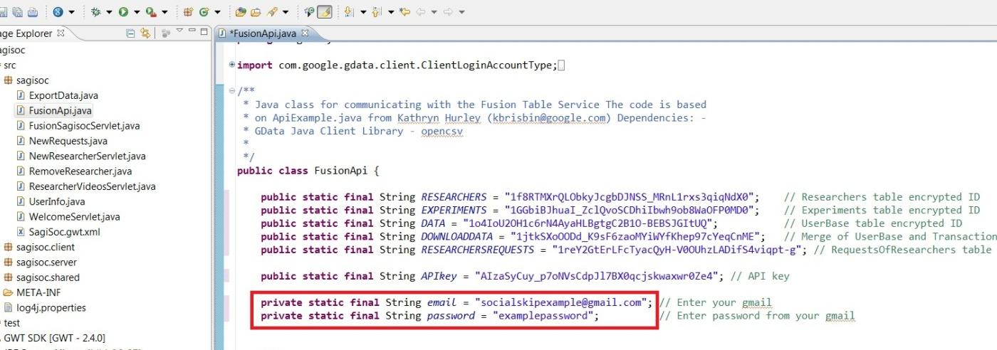Viewport: 997px width, 350px height.
Task: Click the "examplepassword" string value
Action: 543,316
